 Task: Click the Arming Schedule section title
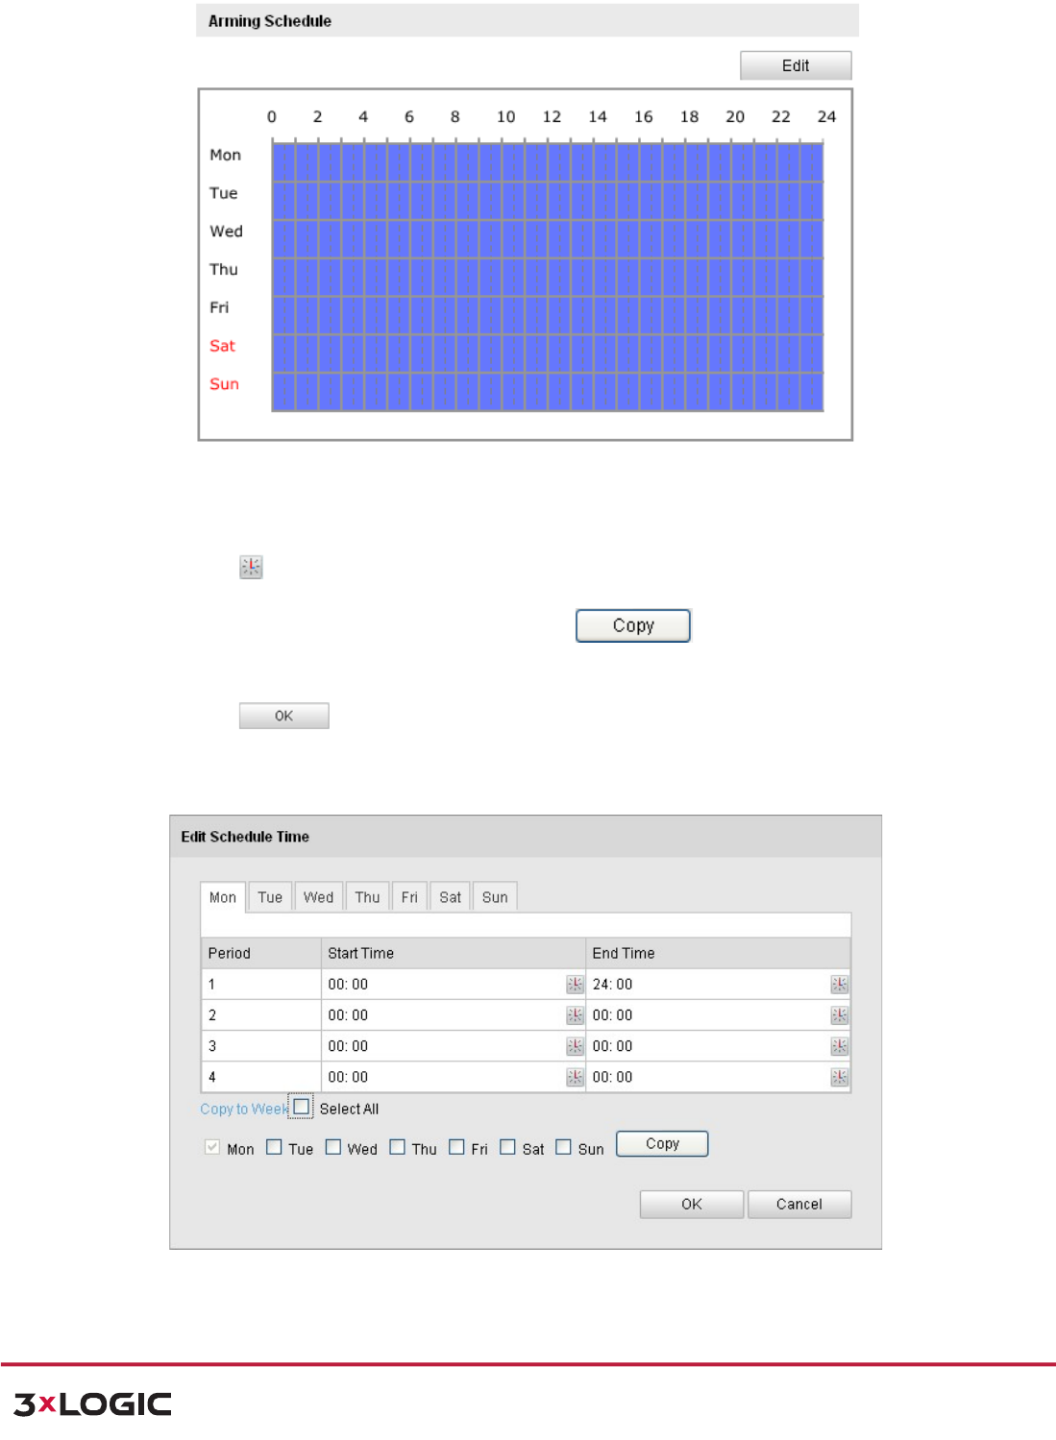pos(270,21)
